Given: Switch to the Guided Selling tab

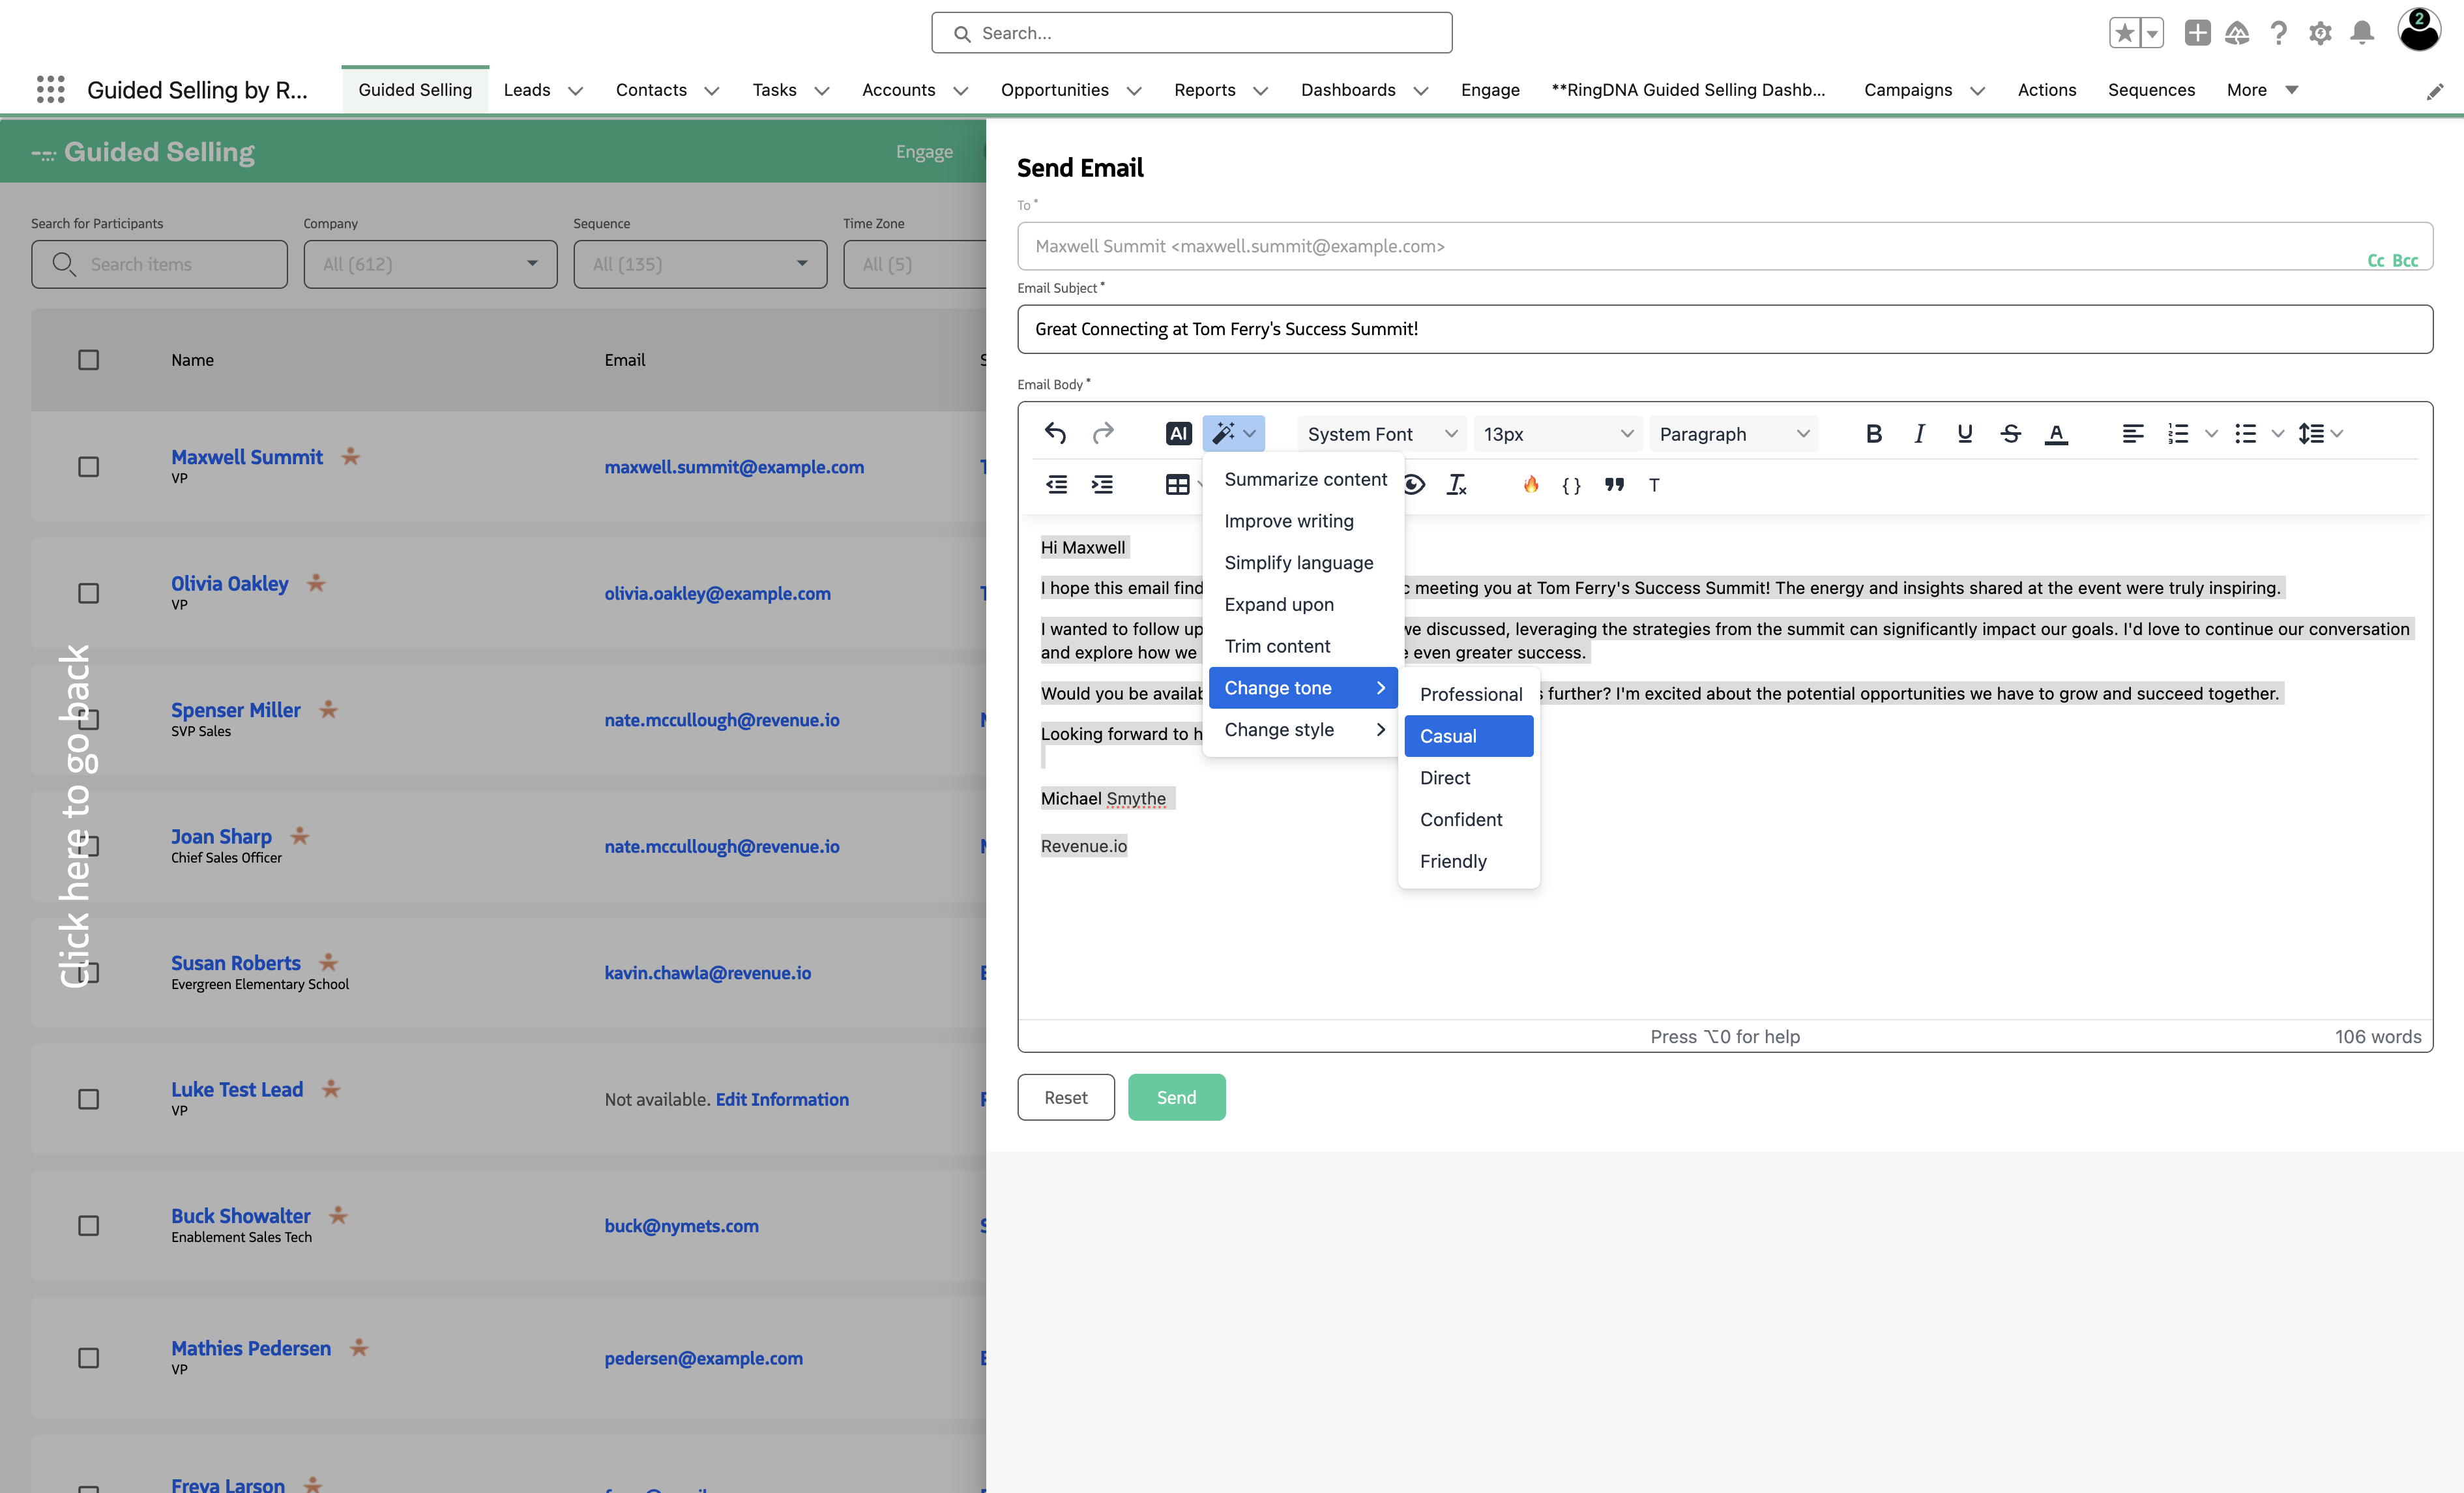Looking at the screenshot, I should coord(415,89).
